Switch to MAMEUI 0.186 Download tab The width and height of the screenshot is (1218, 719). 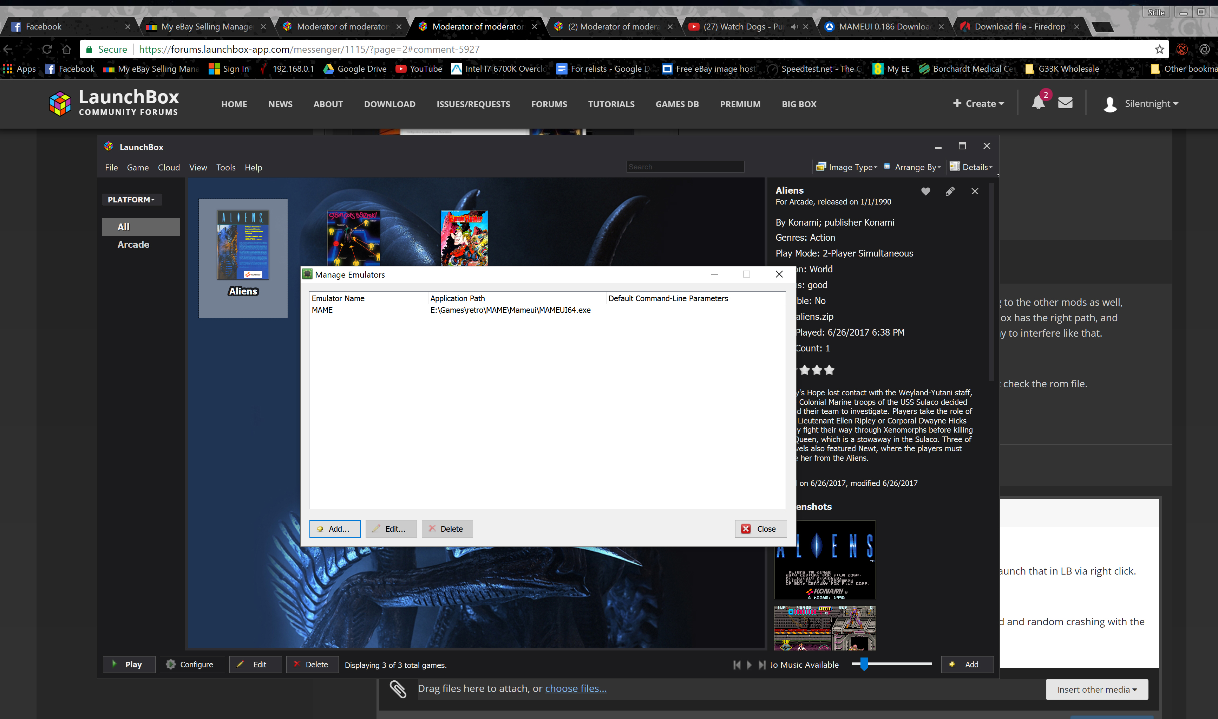click(x=884, y=27)
